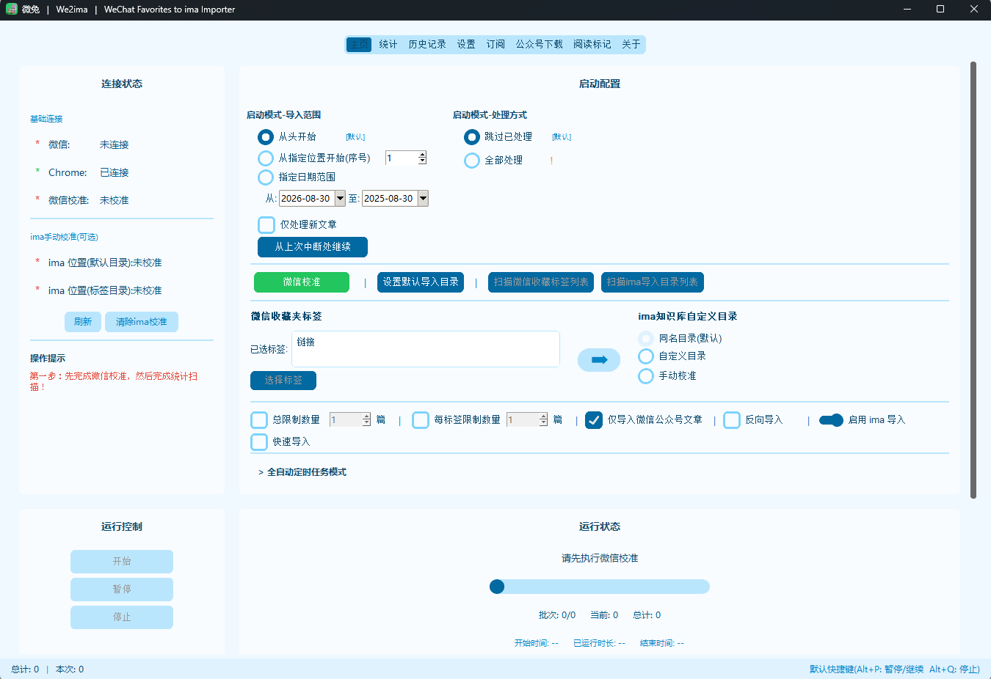
Task: Click the vertical scrollbar on right edge
Action: click(x=973, y=280)
